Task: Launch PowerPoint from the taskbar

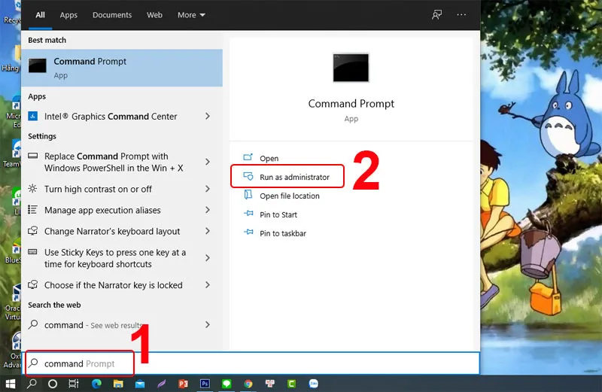Action: (x=184, y=384)
